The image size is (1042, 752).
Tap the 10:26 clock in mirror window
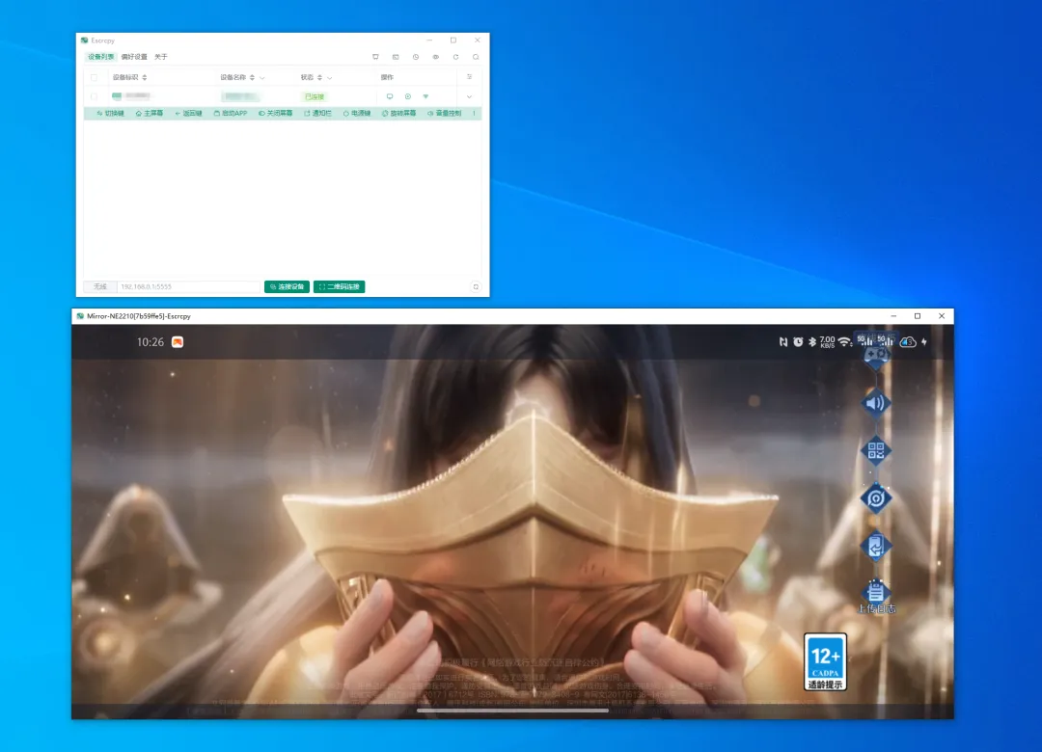[x=151, y=342]
